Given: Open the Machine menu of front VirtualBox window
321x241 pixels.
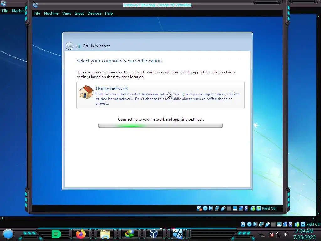Looking at the screenshot, I should coord(51,13).
